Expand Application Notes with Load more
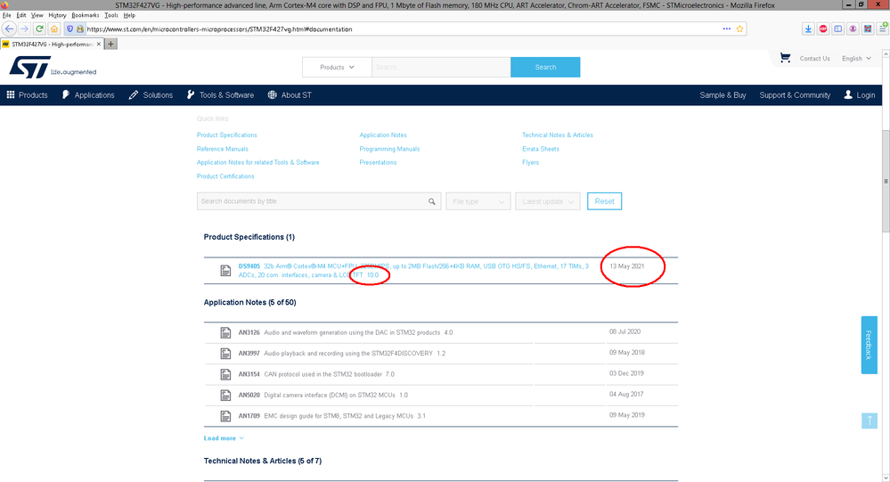The width and height of the screenshot is (890, 482). coord(224,438)
